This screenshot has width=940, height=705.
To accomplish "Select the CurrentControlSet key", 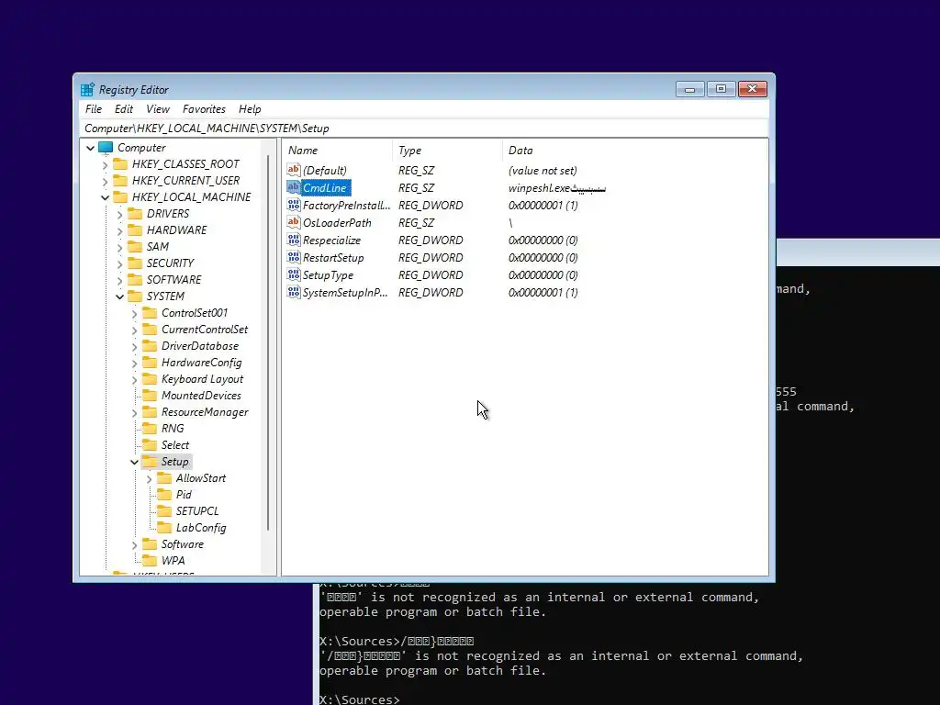I will click(205, 330).
